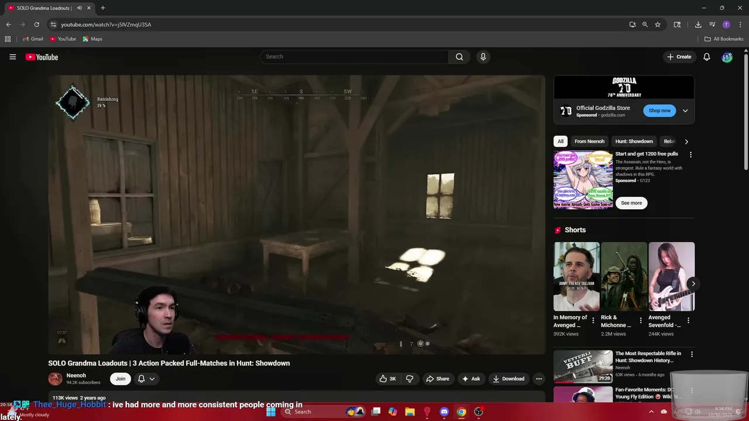Image resolution: width=749 pixels, height=421 pixels.
Task: Go to YouTube home via logo
Action: tap(42, 57)
